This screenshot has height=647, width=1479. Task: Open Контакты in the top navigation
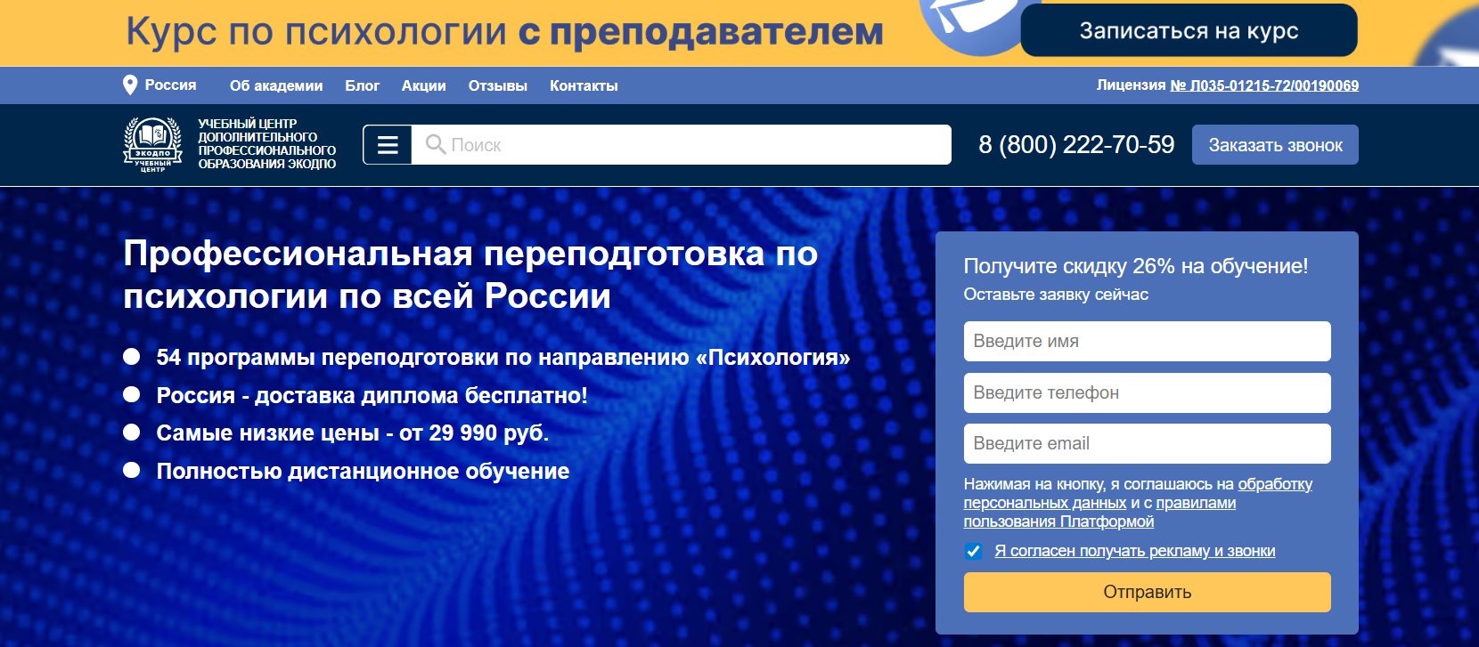[x=584, y=86]
